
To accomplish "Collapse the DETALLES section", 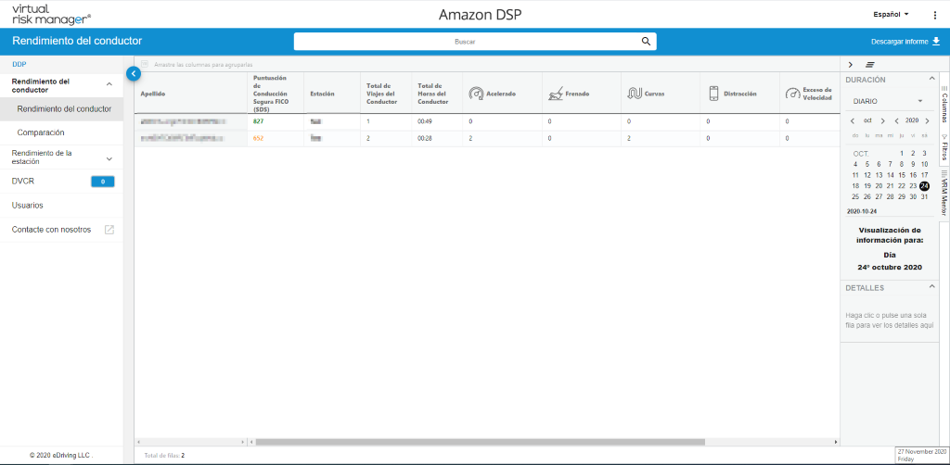I will pos(931,288).
